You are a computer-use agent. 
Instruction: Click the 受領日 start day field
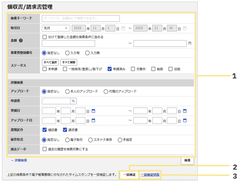click(80, 111)
